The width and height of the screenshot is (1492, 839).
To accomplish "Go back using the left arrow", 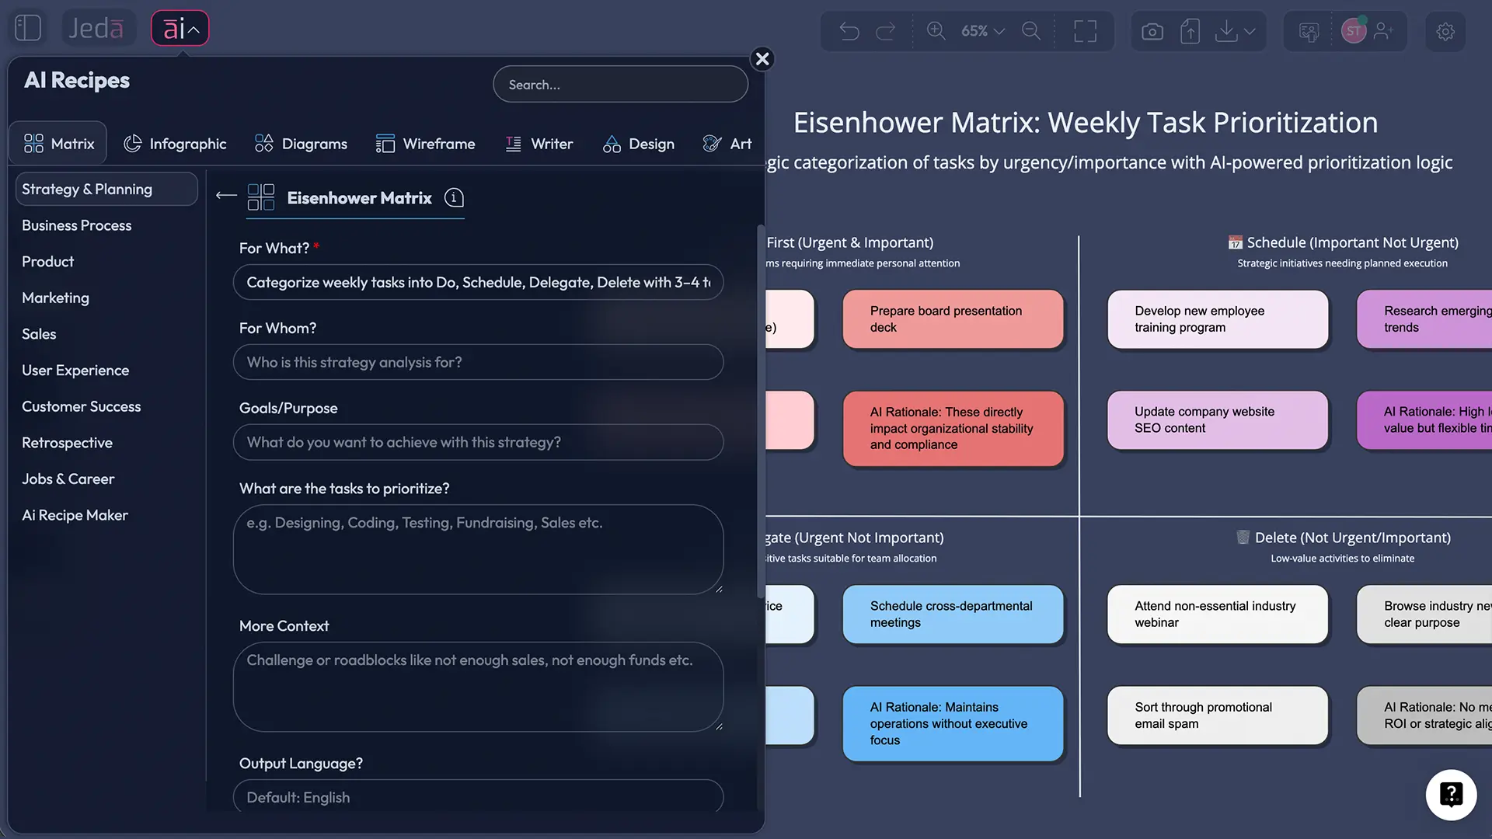I will point(226,196).
